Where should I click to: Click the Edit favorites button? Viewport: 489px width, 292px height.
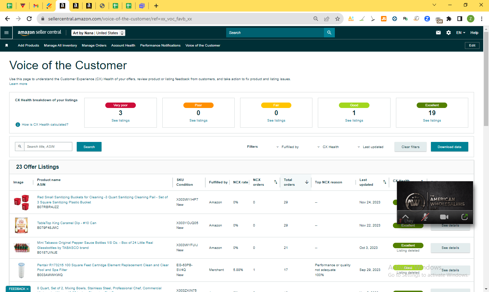pyautogui.click(x=472, y=45)
